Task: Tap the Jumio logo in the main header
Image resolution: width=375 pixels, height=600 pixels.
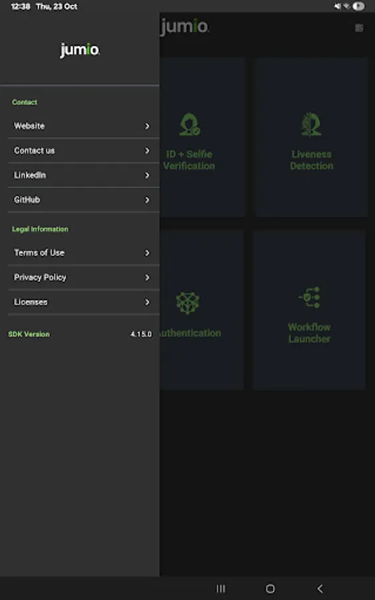Action: coord(185,27)
